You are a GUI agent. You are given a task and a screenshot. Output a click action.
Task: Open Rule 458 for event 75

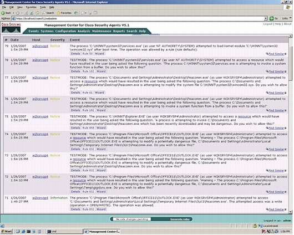tap(88, 128)
